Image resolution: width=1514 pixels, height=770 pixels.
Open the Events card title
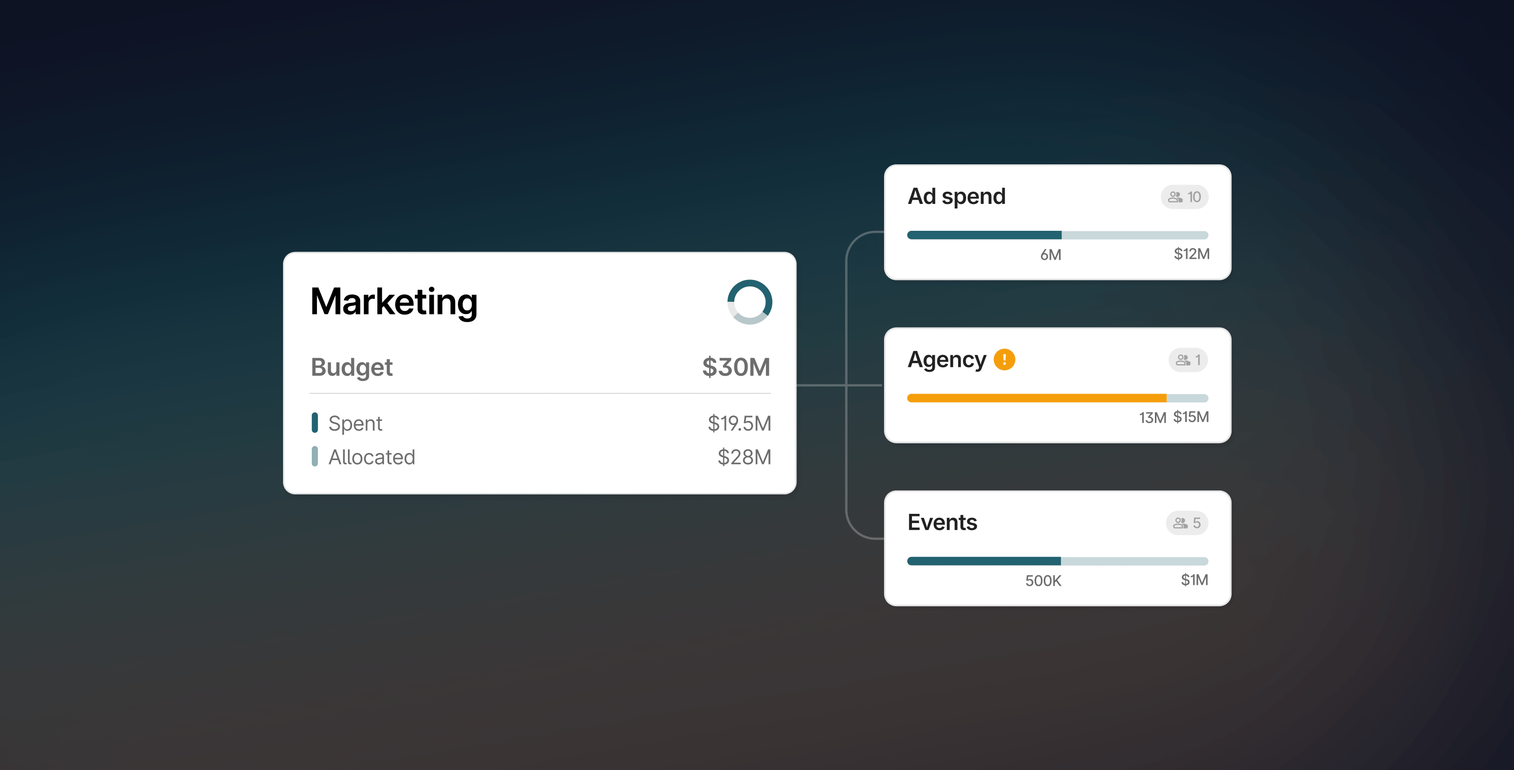(942, 522)
